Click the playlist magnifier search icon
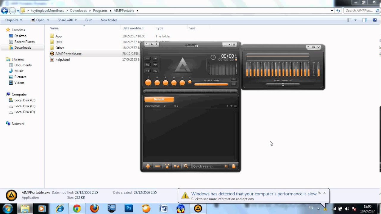This screenshot has height=214, width=381. pos(186,166)
